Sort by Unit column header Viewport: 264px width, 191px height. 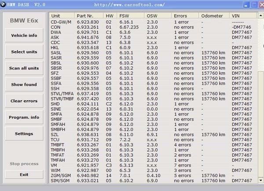click(x=62, y=16)
